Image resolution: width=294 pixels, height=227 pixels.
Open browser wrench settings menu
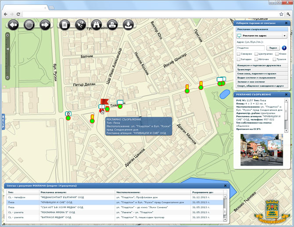(x=288, y=14)
